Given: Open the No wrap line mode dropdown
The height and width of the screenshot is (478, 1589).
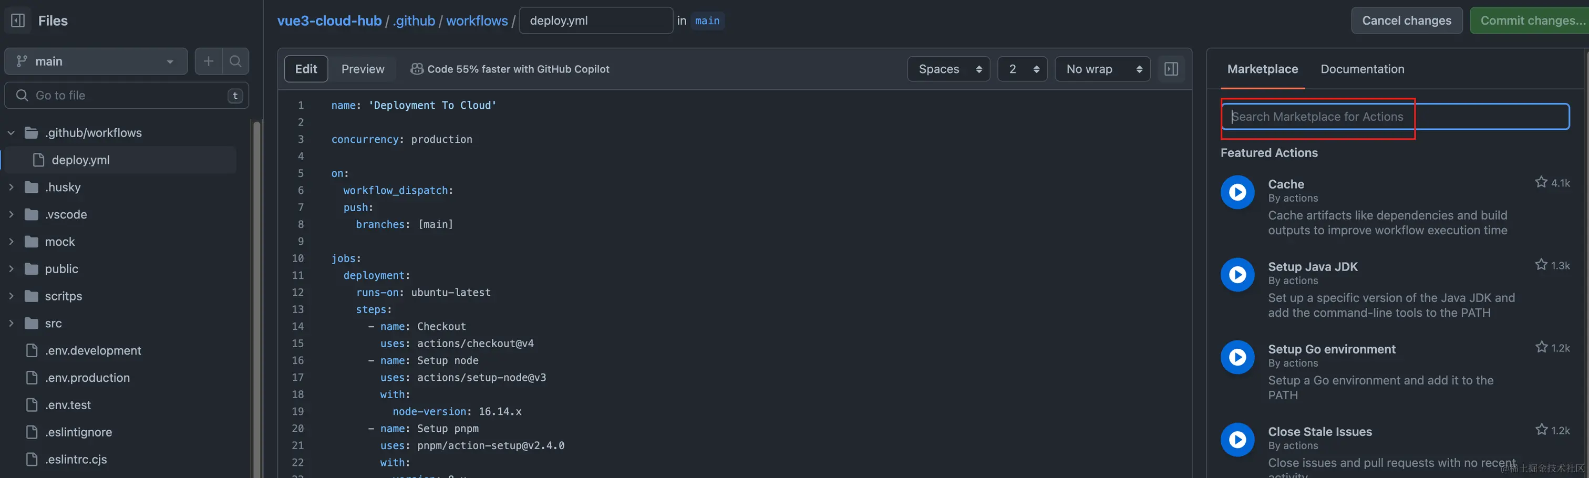Looking at the screenshot, I should tap(1102, 69).
